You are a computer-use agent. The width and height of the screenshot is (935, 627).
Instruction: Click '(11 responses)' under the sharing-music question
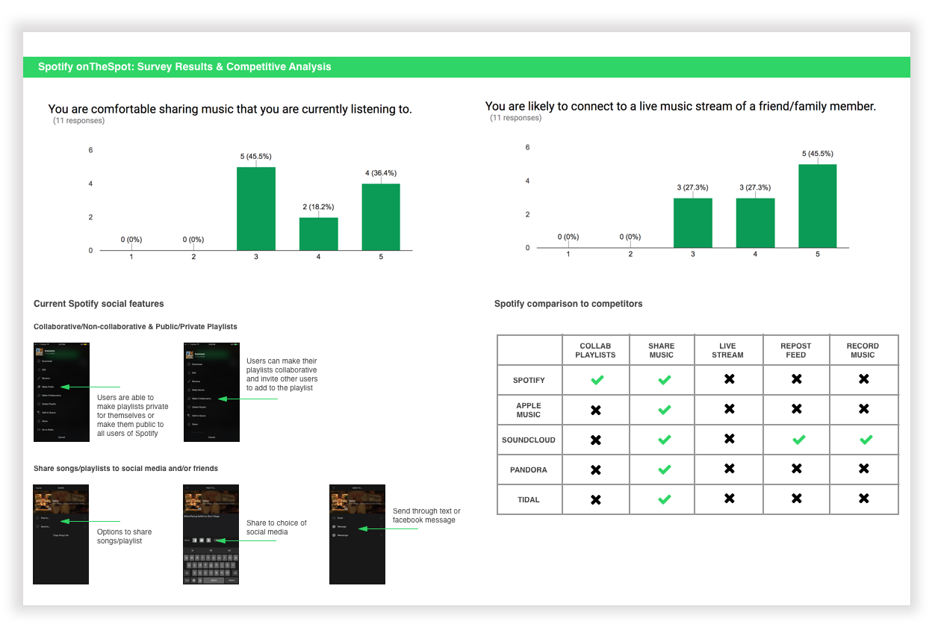pos(78,121)
